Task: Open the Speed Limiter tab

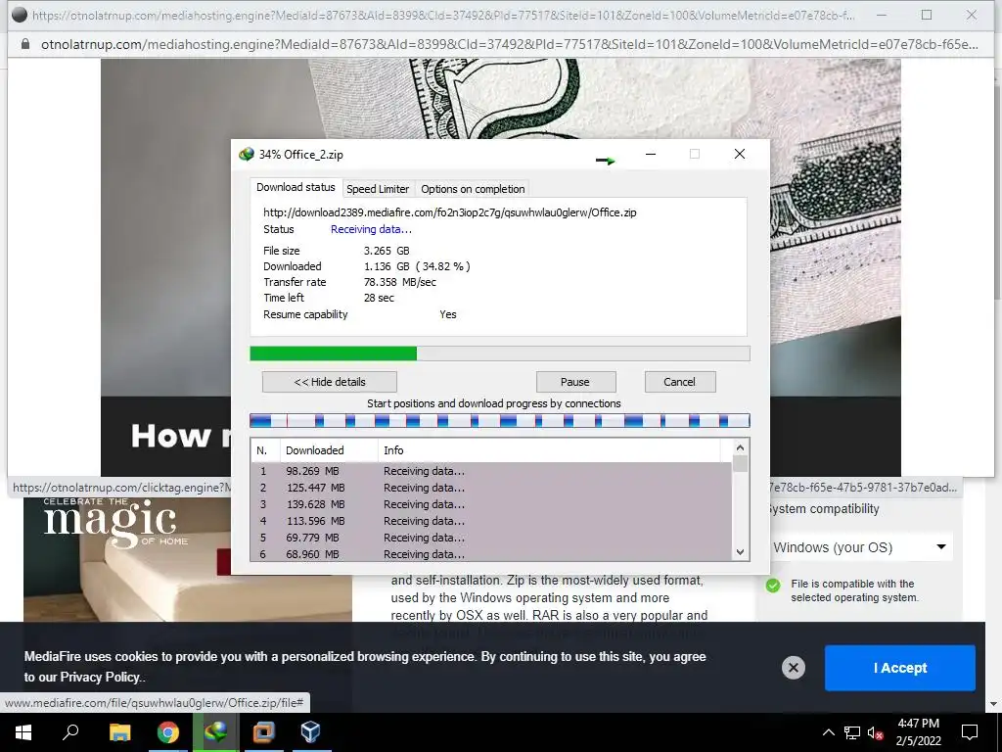Action: [377, 189]
